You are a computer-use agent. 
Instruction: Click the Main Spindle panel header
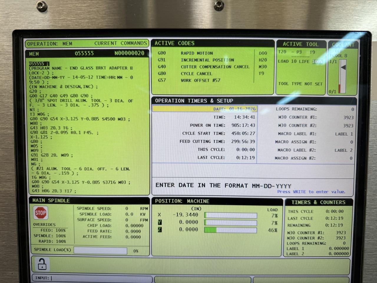[x=51, y=200]
